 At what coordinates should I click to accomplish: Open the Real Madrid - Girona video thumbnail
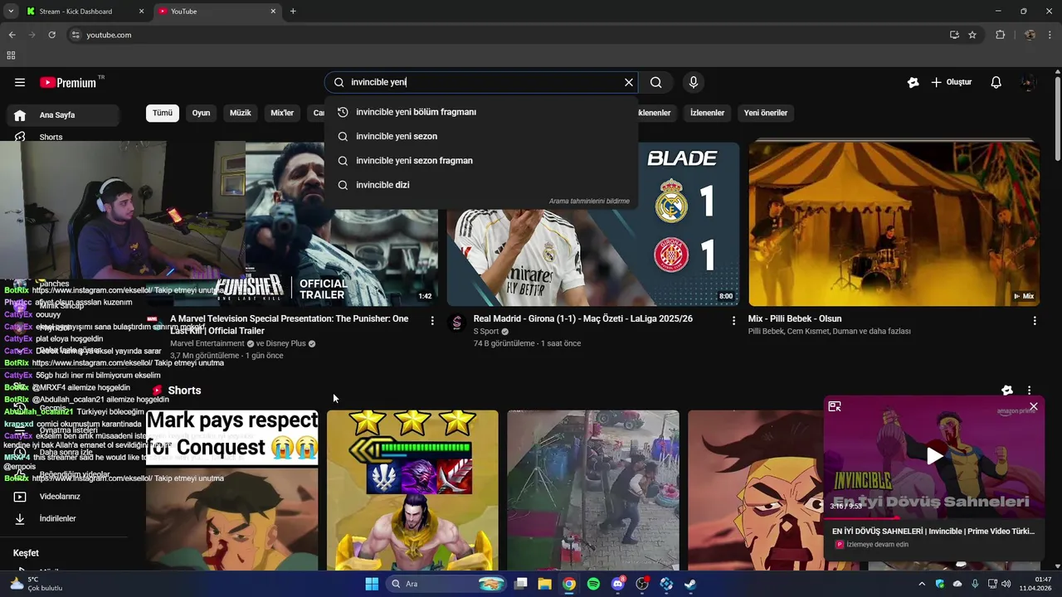(593, 224)
